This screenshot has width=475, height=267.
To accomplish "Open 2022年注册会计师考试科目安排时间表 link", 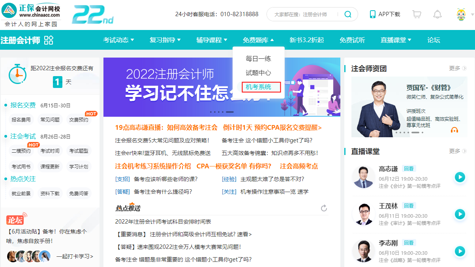I will point(163,222).
